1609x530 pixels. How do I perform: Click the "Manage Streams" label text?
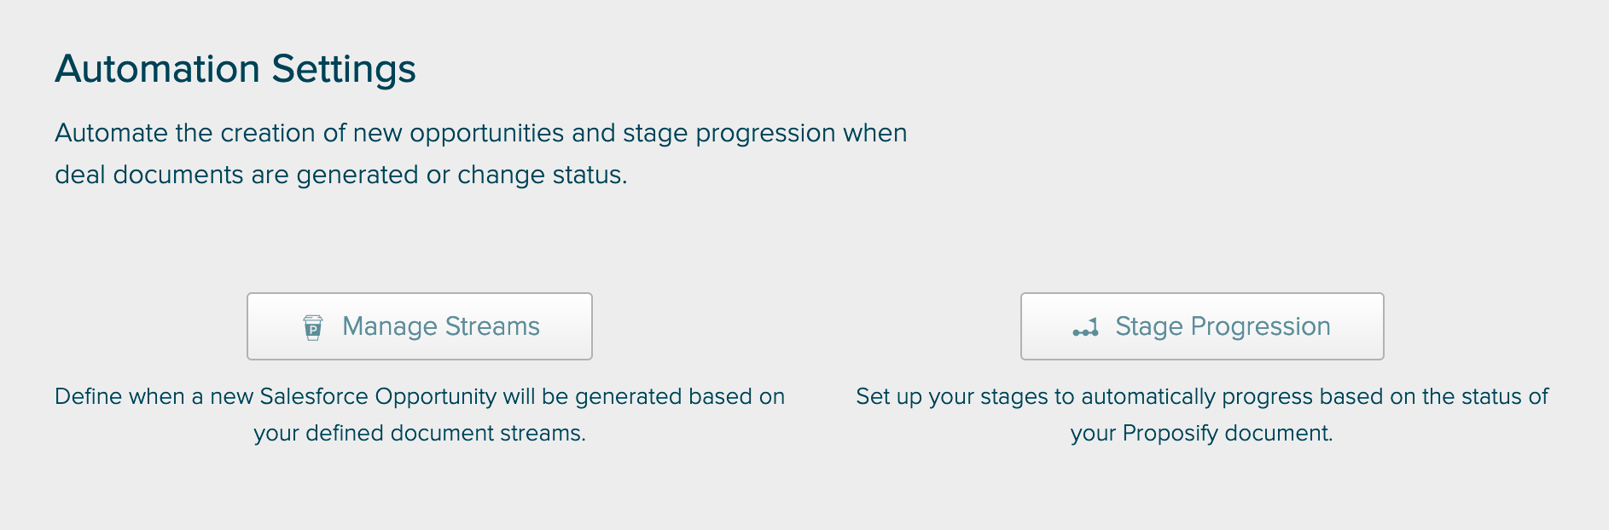point(440,326)
